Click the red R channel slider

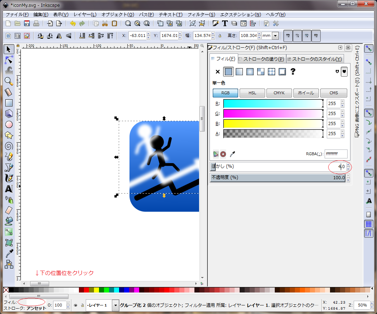point(273,104)
